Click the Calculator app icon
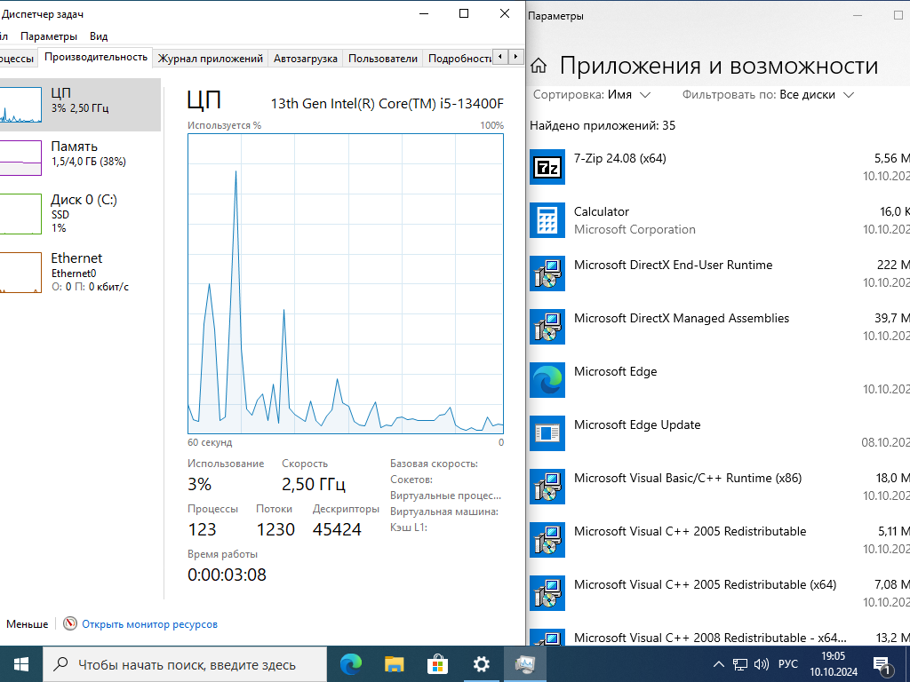This screenshot has width=910, height=682. (x=547, y=220)
